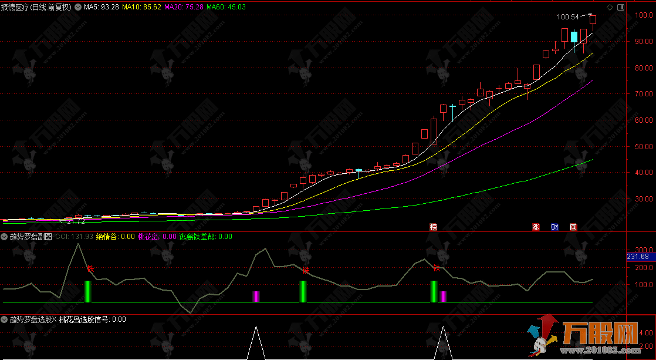Click the 趋势罗盘副图 indicator name
Viewport: 656px width, 360px height.
[x=31, y=237]
